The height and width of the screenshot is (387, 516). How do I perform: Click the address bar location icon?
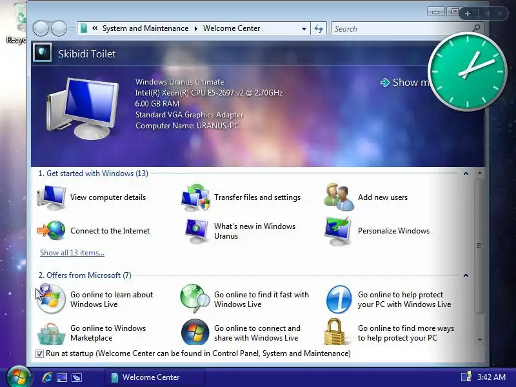84,28
